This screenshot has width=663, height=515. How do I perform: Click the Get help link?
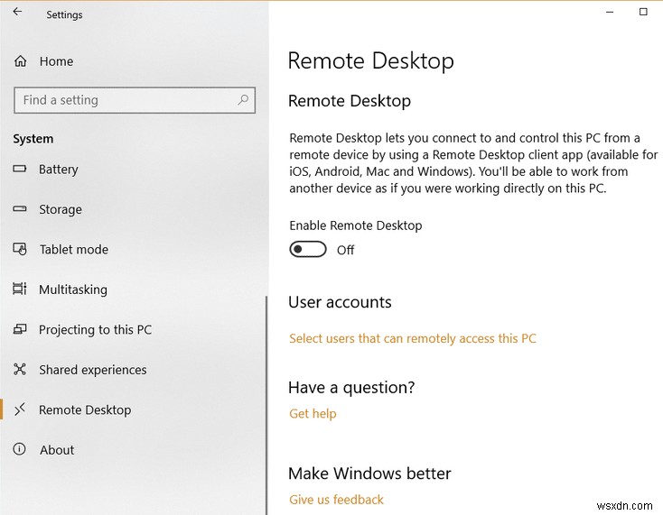pyautogui.click(x=313, y=414)
